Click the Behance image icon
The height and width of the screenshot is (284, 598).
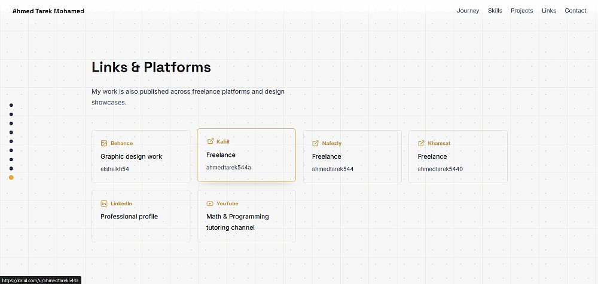click(103, 144)
